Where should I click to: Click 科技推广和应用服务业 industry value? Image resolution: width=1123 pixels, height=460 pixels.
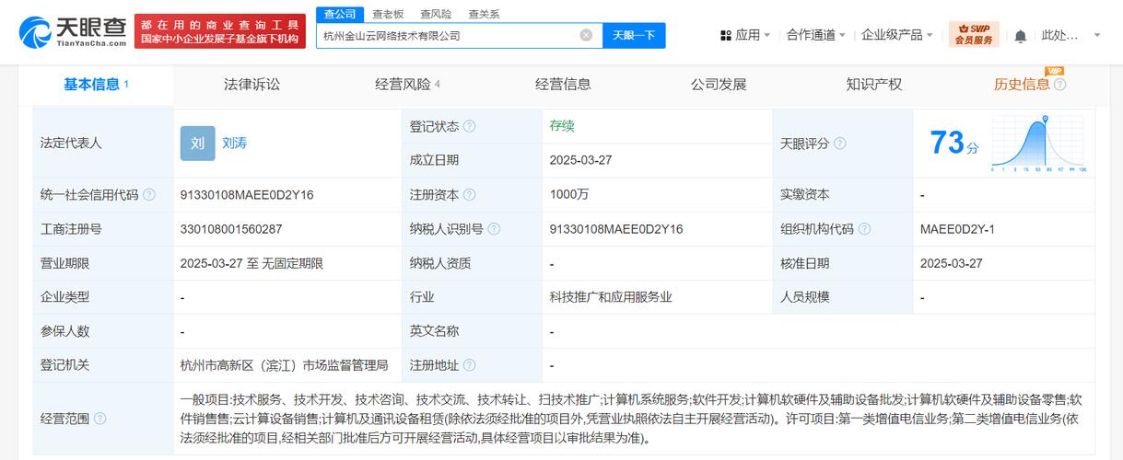pyautogui.click(x=610, y=297)
